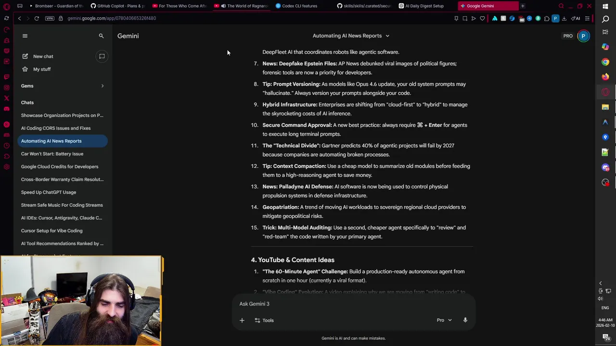Open the Pro model selector dropdown
The width and height of the screenshot is (616, 346).
[444, 320]
